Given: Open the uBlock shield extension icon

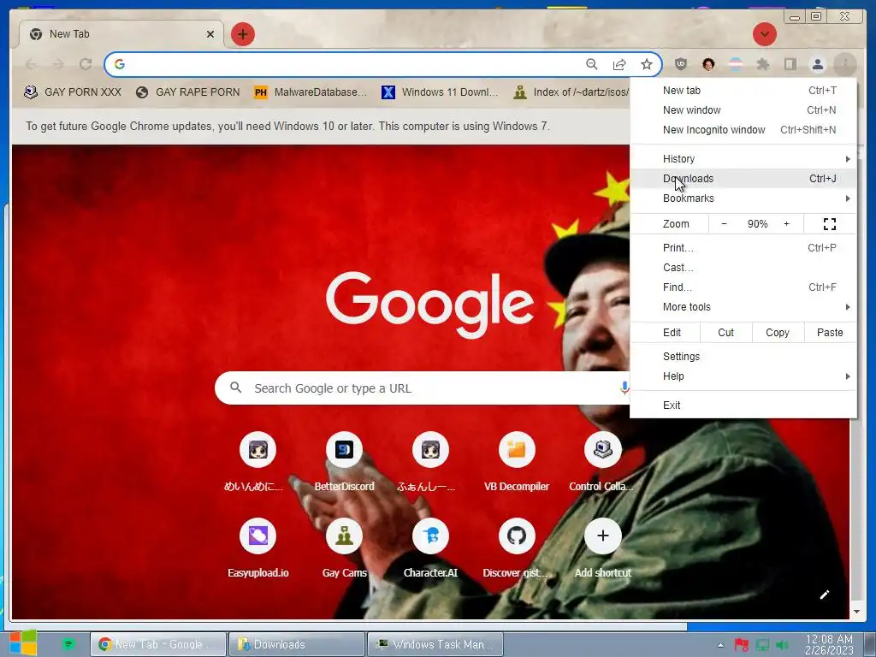Looking at the screenshot, I should [x=680, y=64].
